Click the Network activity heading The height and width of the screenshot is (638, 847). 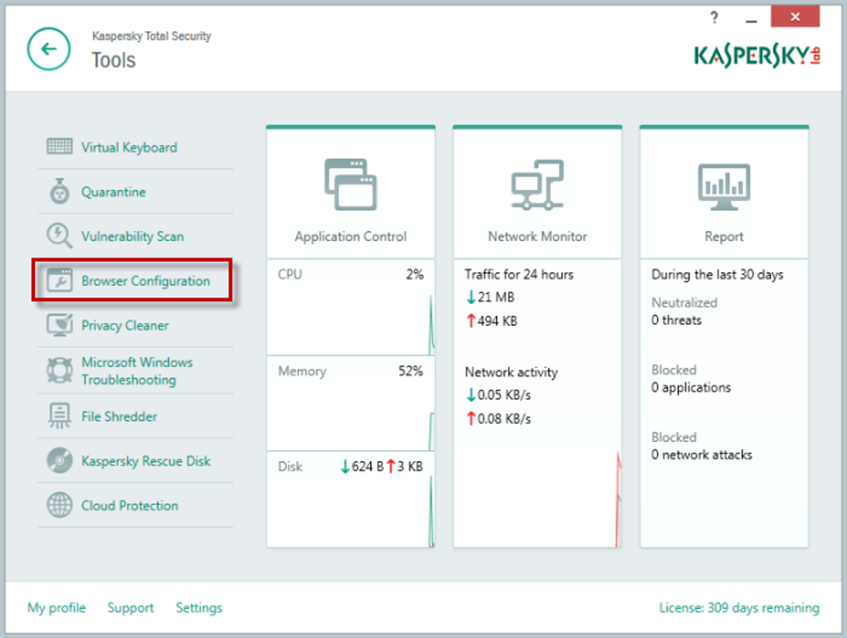pyautogui.click(x=512, y=372)
